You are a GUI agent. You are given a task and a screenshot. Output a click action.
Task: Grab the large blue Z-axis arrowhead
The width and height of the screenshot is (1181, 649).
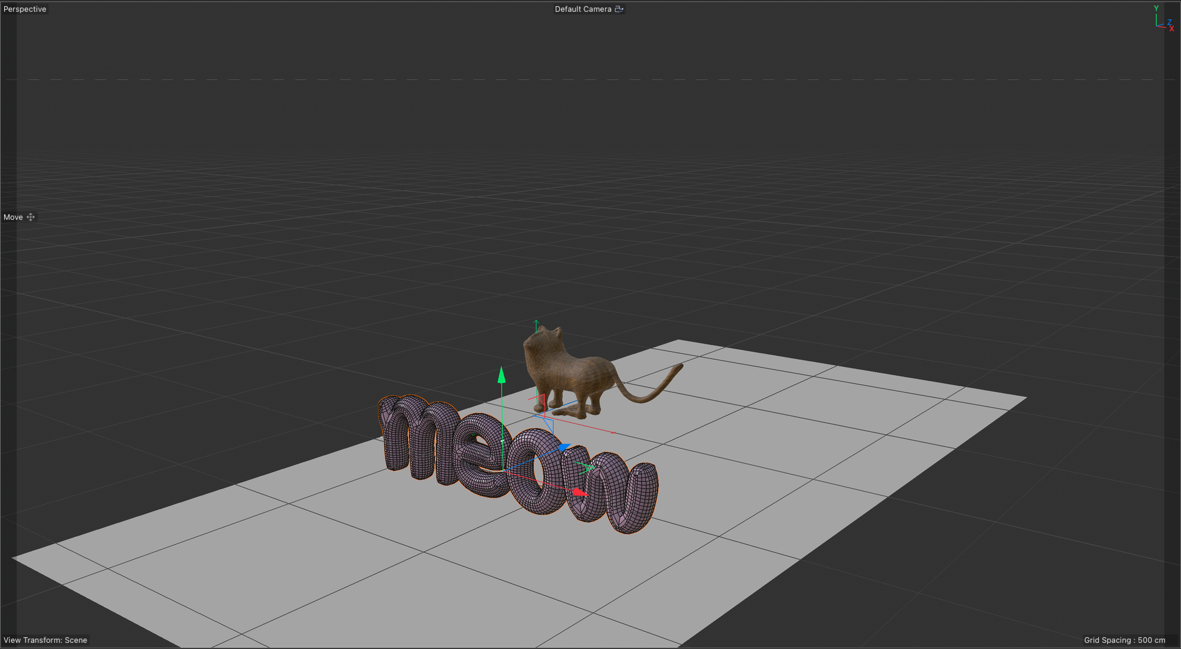tap(564, 448)
